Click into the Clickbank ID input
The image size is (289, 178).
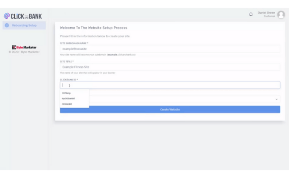[170, 85]
